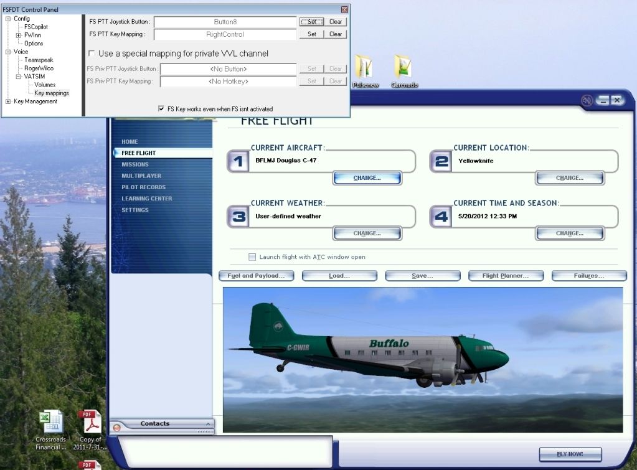This screenshot has width=637, height=470.
Task: Click the Load... button
Action: pyautogui.click(x=339, y=276)
